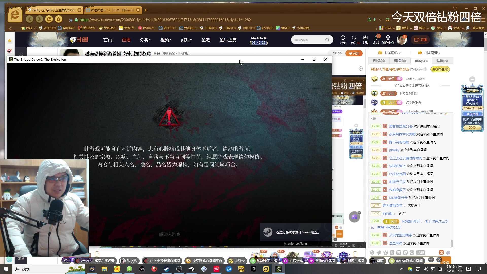Click the browser refresh icon

click(49, 19)
